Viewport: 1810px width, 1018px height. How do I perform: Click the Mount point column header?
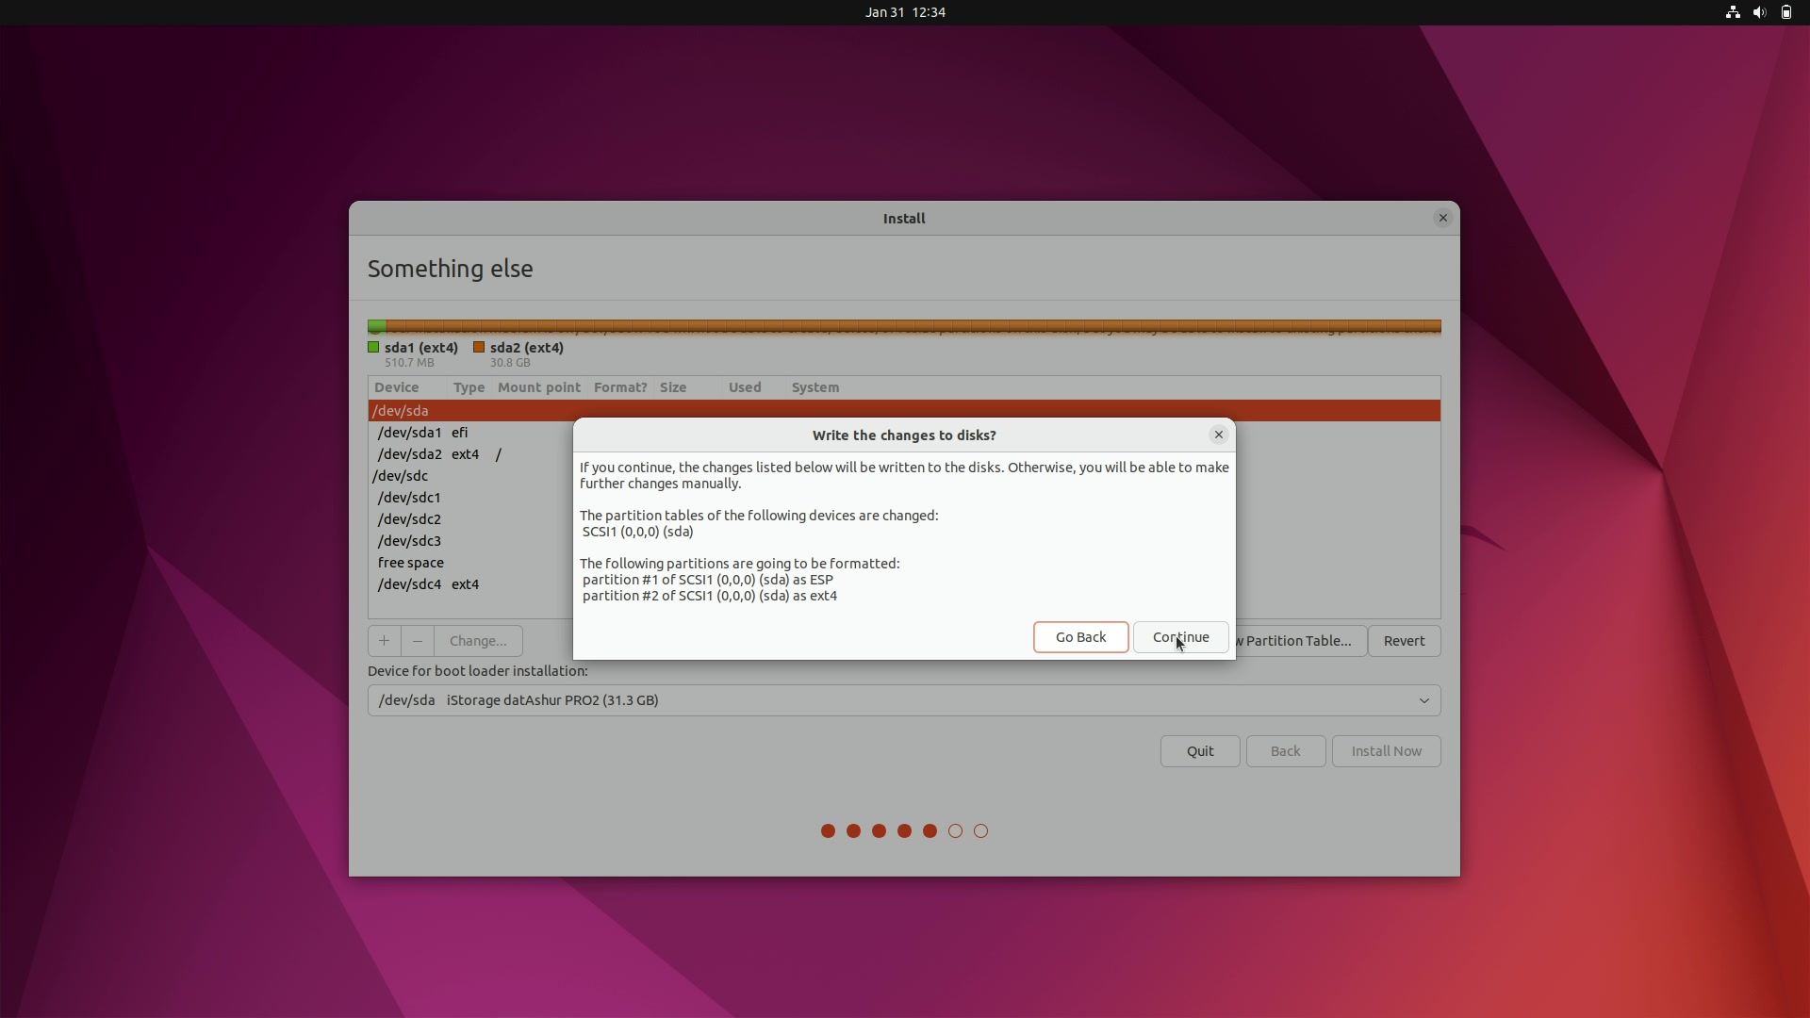(x=539, y=387)
